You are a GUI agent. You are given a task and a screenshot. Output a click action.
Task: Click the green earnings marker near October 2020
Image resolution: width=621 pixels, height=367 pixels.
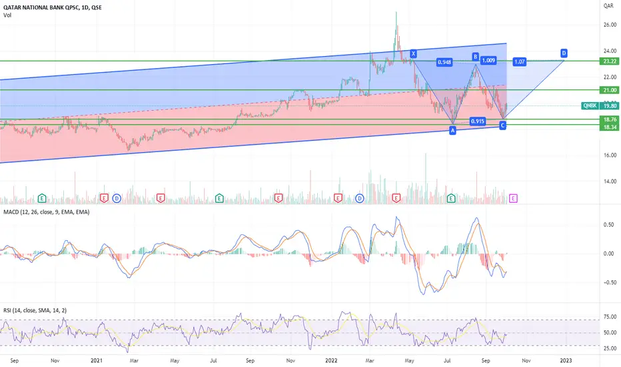(42, 198)
